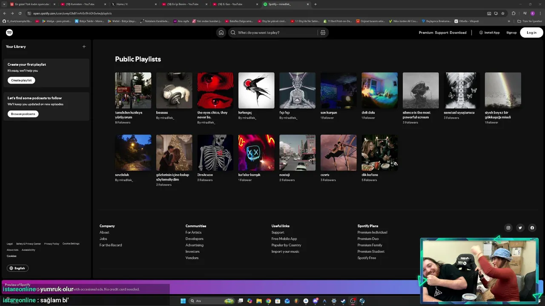The width and height of the screenshot is (545, 306).
Task: Click the Windows taskbar Ara search box
Action: [x=212, y=301]
